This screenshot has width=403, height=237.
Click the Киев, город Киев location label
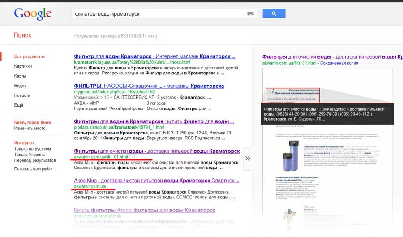tap(33, 122)
